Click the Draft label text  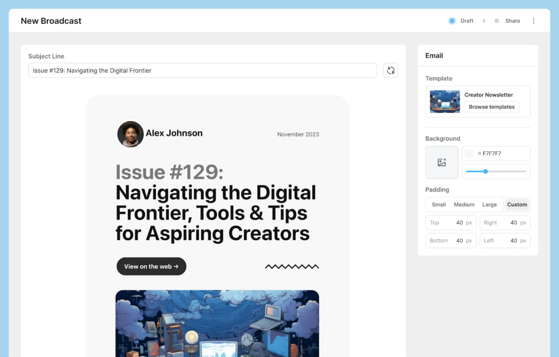click(467, 21)
